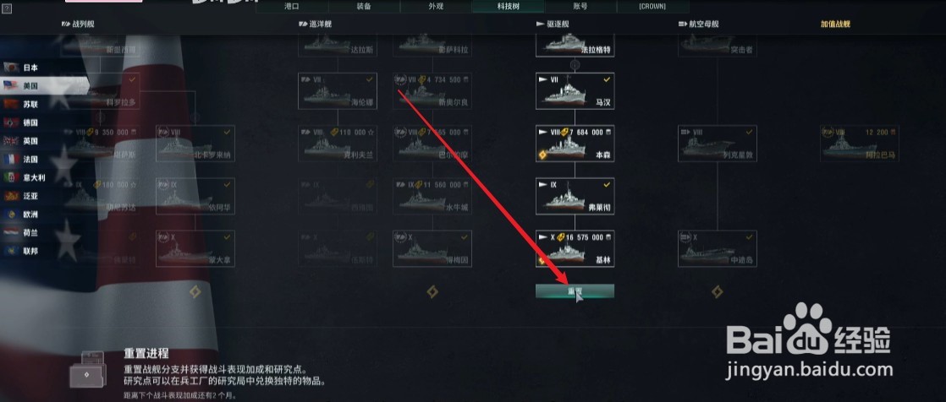946x402 pixels.
Task: Click the 加值战舰 premium ships header
Action: pyautogui.click(x=836, y=24)
